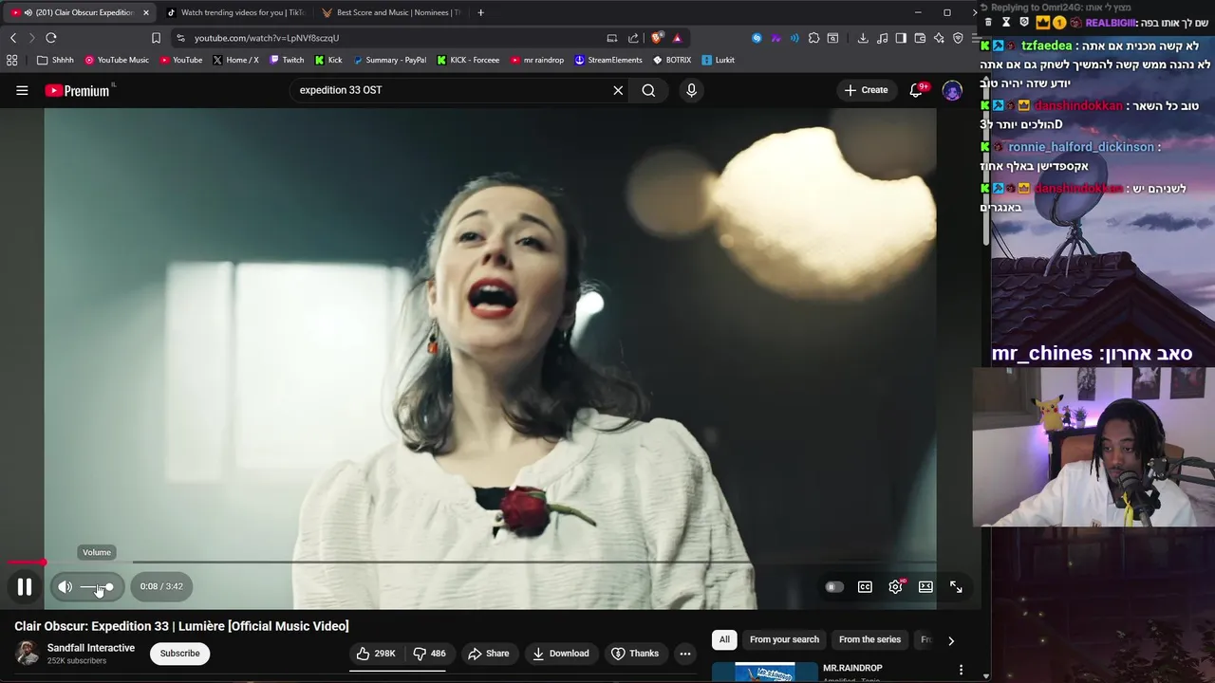Image resolution: width=1215 pixels, height=683 pixels.
Task: Mute video with speaker icon
Action: pyautogui.click(x=65, y=586)
